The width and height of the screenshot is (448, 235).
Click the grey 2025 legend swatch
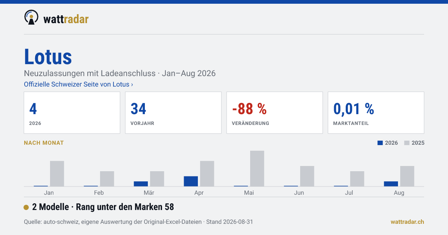(407, 143)
